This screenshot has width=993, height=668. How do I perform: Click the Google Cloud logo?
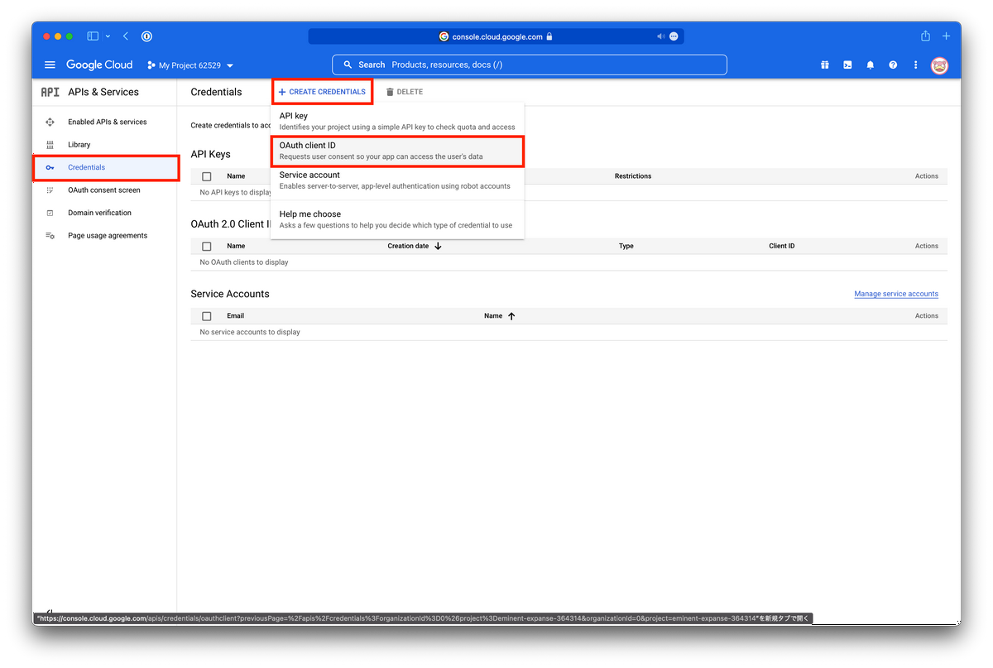click(99, 65)
